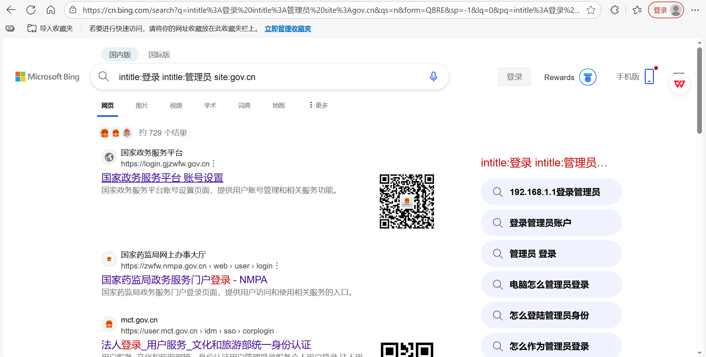Click the favicon beside mct.gov.cn

coord(109,324)
